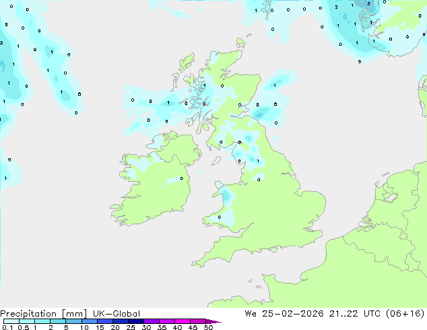Click the "(06+16)" forecast run text

click(405, 314)
